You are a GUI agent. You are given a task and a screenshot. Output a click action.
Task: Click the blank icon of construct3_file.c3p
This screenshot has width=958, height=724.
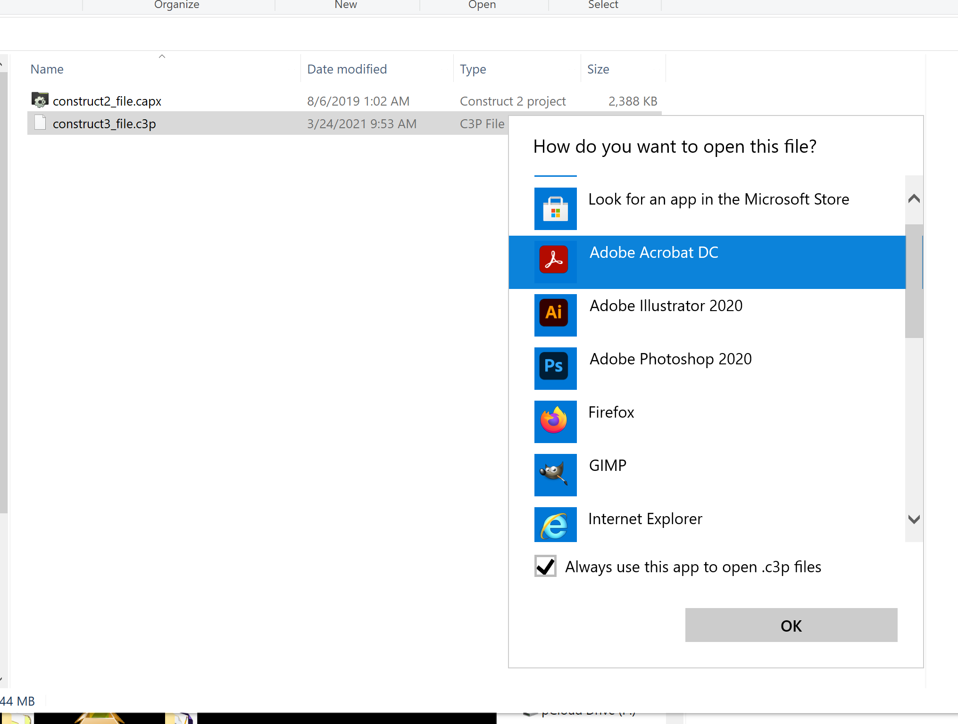40,123
